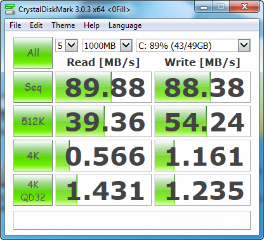Start the 4K QD32 test

33,190
